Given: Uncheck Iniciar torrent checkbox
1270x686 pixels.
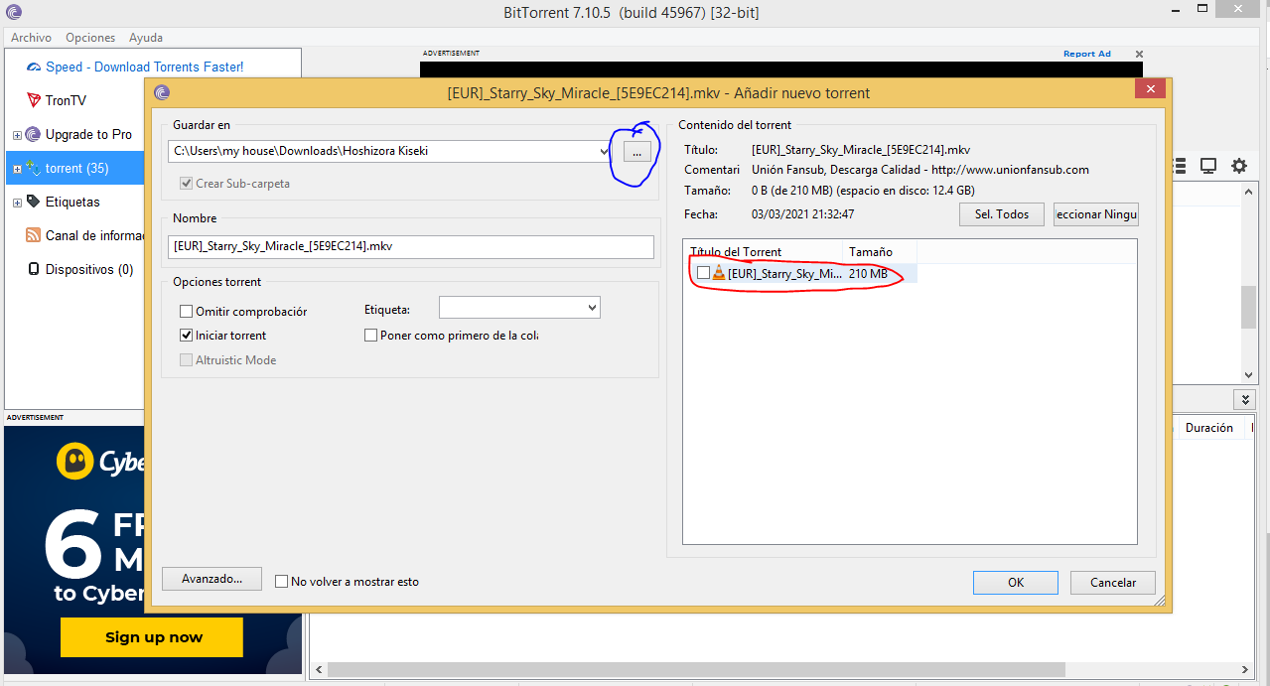Looking at the screenshot, I should click(186, 336).
